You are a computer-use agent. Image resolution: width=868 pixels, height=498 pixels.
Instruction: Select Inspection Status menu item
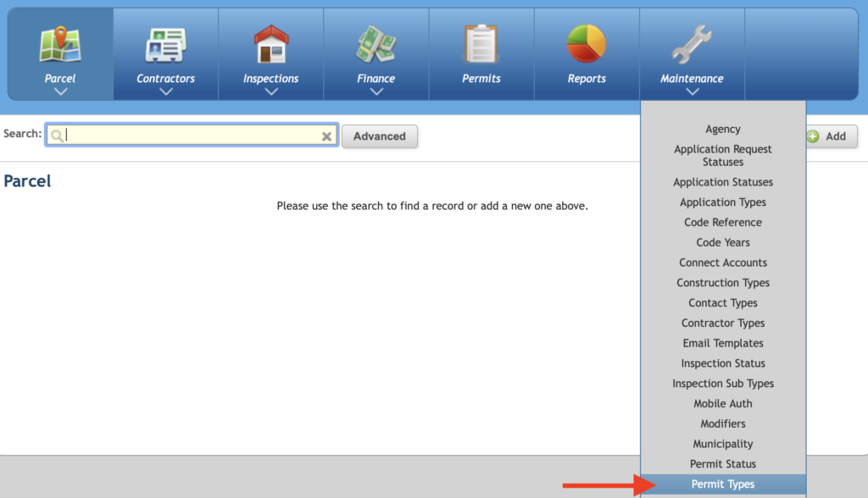point(723,363)
